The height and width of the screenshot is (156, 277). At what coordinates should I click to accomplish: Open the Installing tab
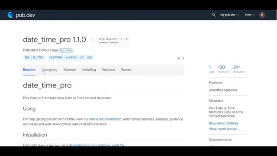click(x=89, y=70)
